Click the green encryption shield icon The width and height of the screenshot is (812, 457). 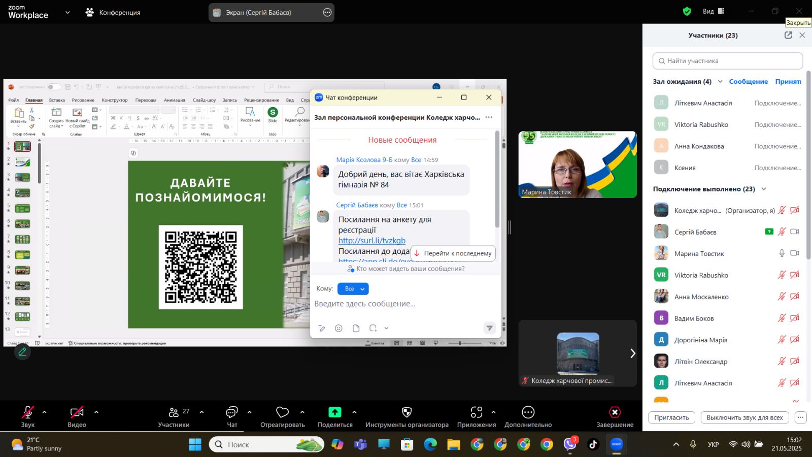[x=687, y=11]
